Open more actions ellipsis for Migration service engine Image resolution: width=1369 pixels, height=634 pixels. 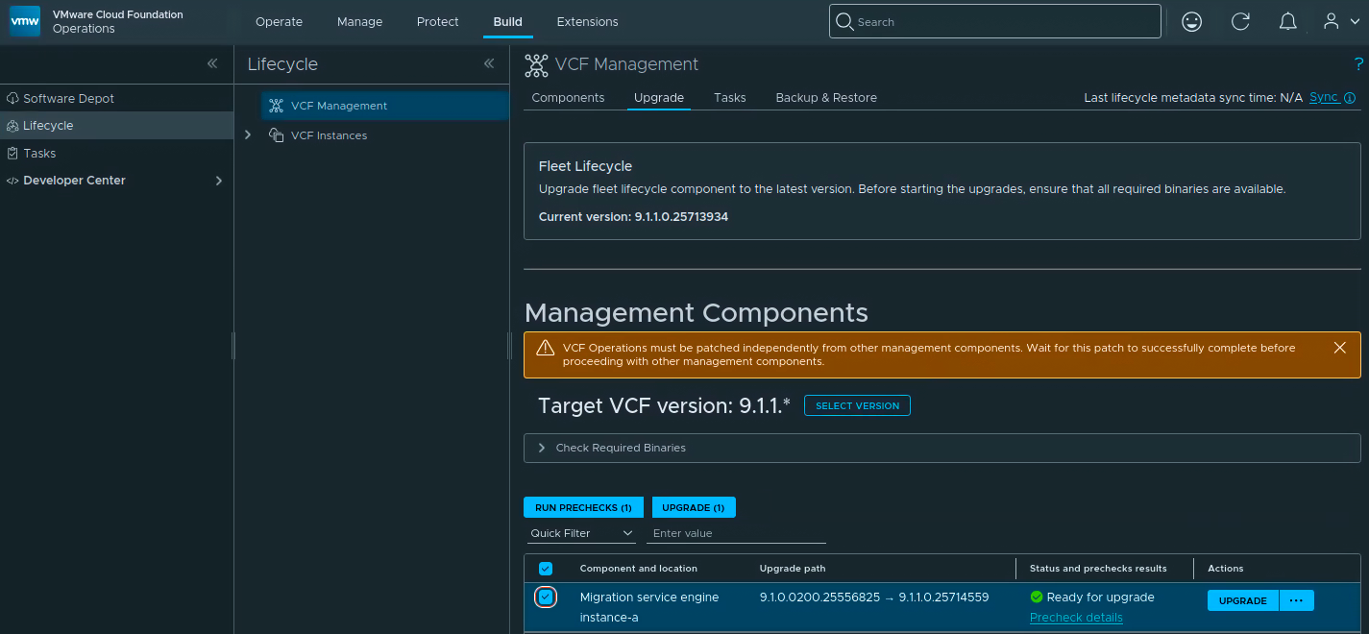point(1296,600)
